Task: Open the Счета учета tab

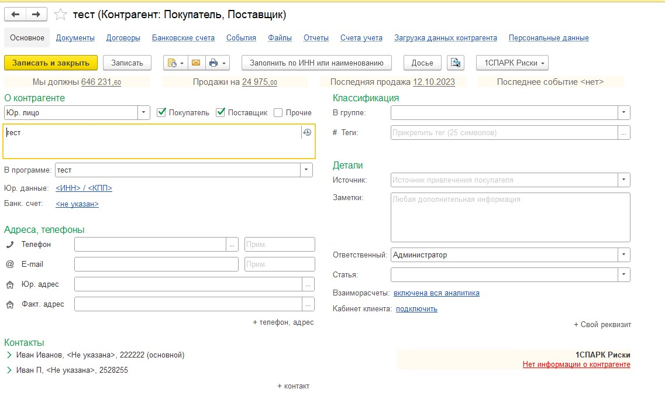Action: (x=361, y=38)
